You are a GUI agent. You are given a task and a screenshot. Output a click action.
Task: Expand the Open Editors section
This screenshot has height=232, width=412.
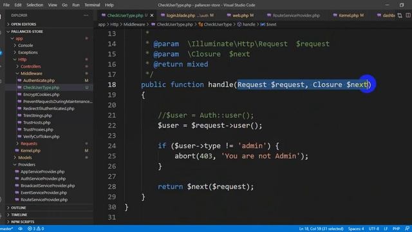49,24
